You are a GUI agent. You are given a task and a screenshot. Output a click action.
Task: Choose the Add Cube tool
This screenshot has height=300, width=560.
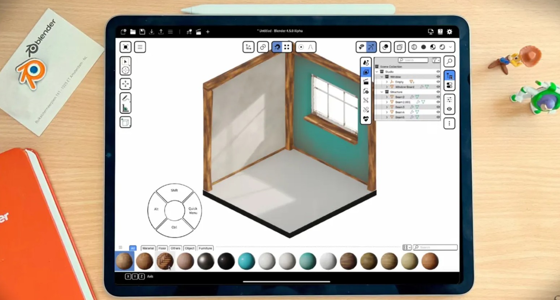(x=125, y=123)
